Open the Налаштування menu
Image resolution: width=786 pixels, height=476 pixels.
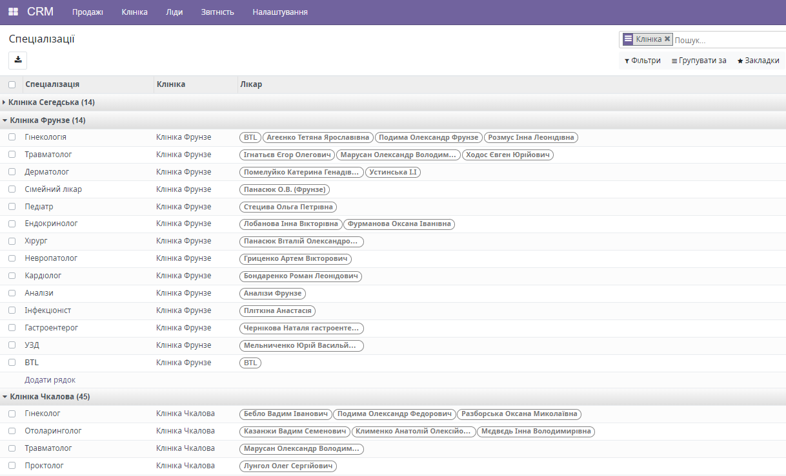(280, 12)
